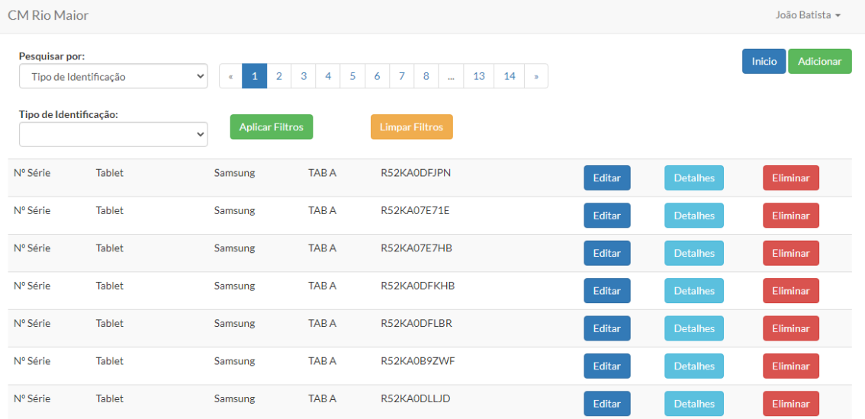Image resolution: width=865 pixels, height=419 pixels.
Task: Go to the Inicio page
Action: (x=764, y=61)
